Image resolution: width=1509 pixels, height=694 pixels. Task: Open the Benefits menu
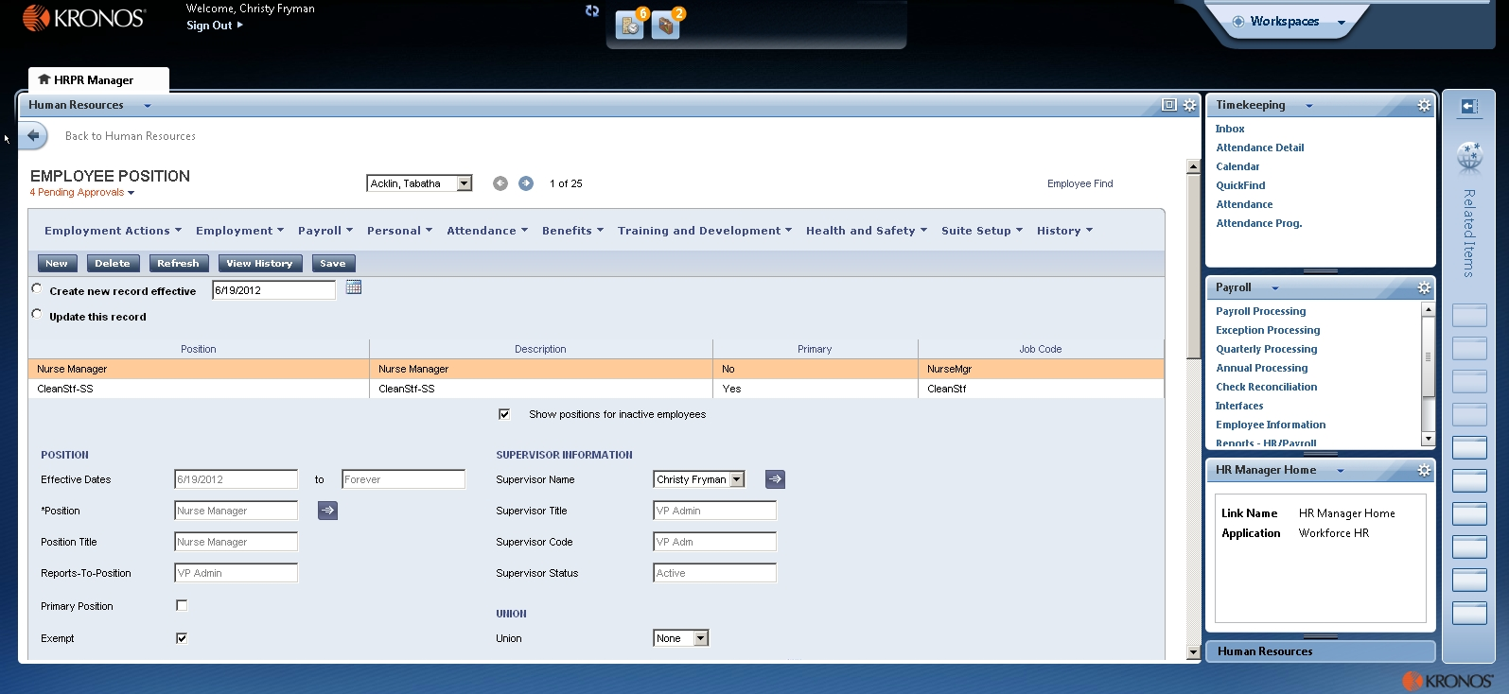[572, 231]
